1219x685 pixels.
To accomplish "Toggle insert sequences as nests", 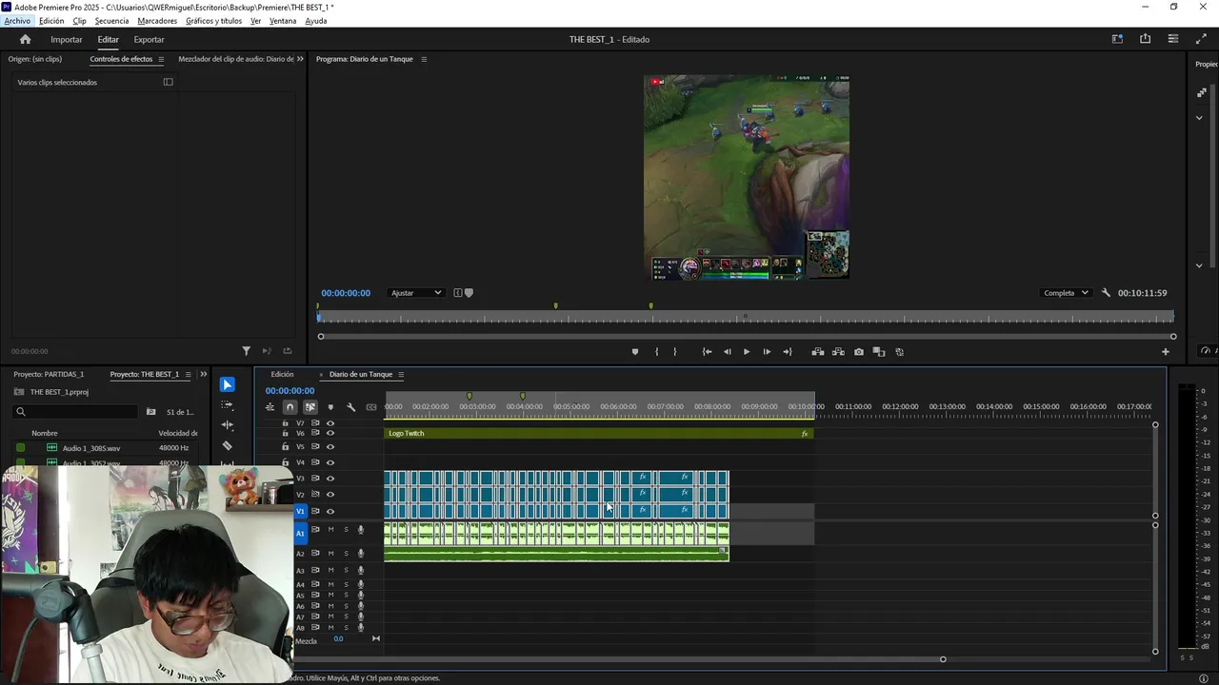I will point(270,407).
